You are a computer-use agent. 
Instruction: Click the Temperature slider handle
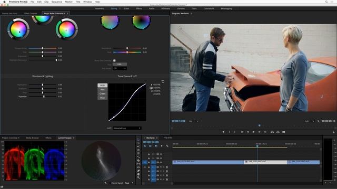click(43, 48)
